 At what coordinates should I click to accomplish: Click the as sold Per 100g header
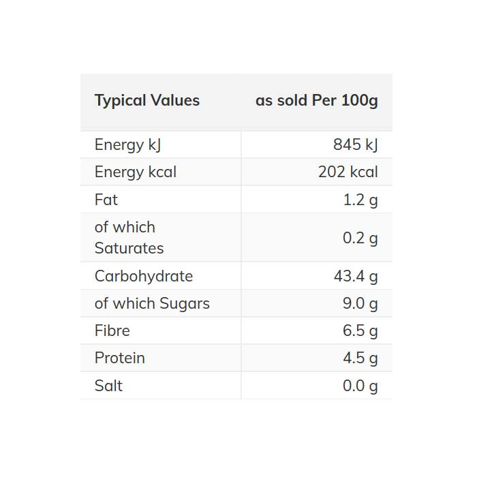point(316,101)
